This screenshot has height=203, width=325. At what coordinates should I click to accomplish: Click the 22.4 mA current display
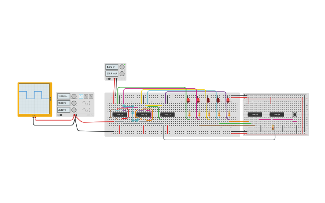coord(112,73)
